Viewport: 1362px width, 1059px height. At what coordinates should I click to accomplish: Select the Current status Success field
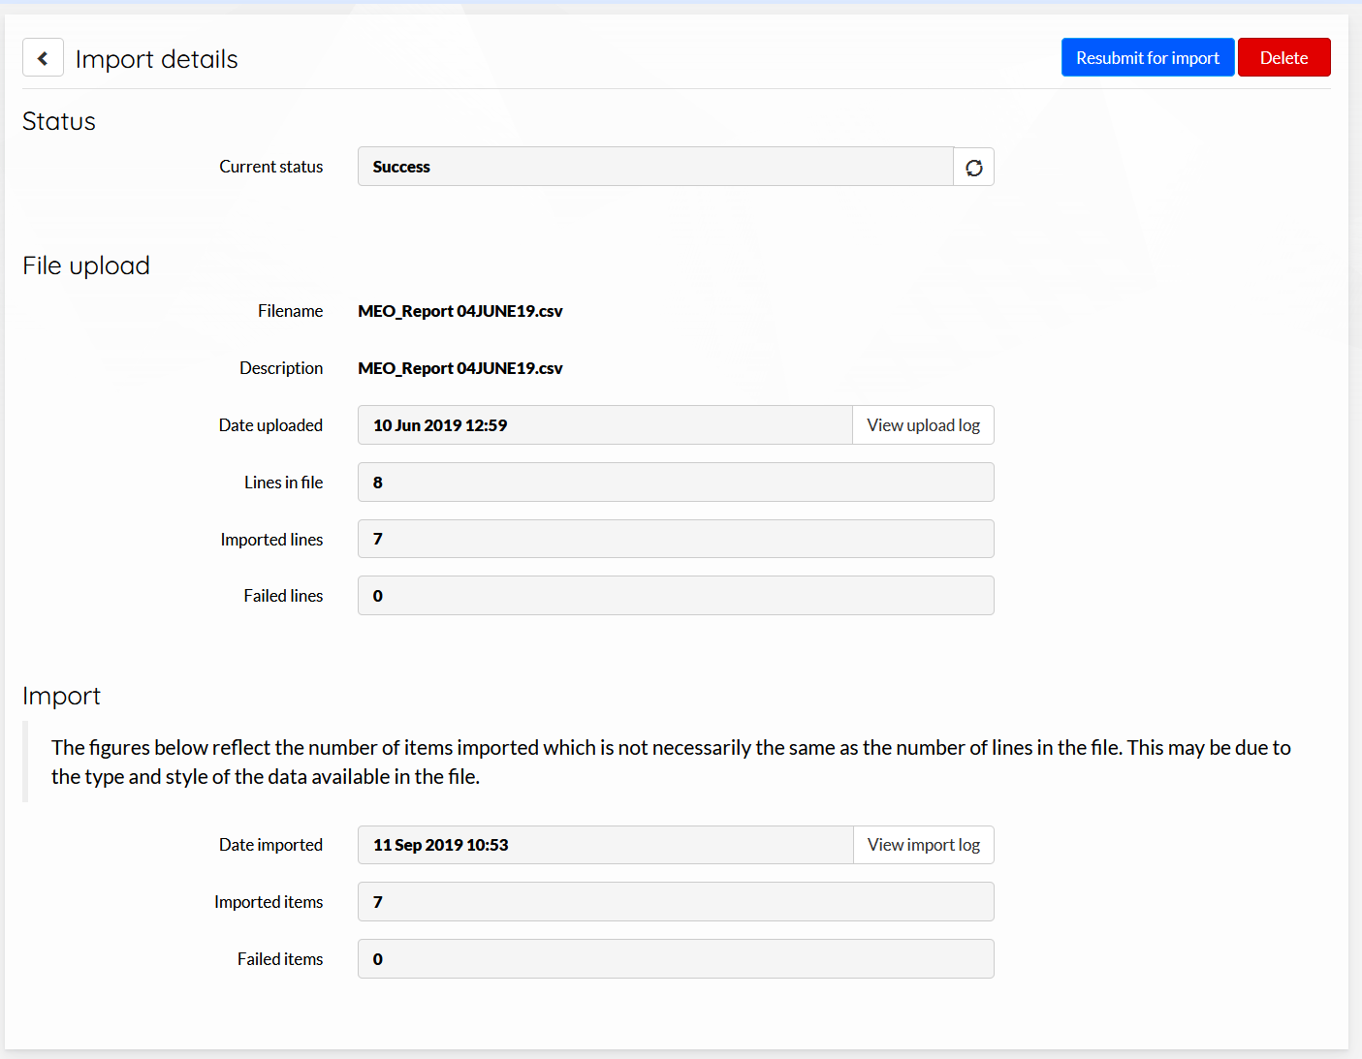tap(655, 167)
